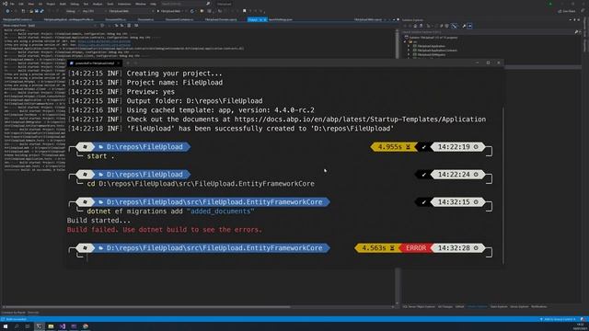Click the 'start .' command text
589x331 pixels.
[100, 156]
